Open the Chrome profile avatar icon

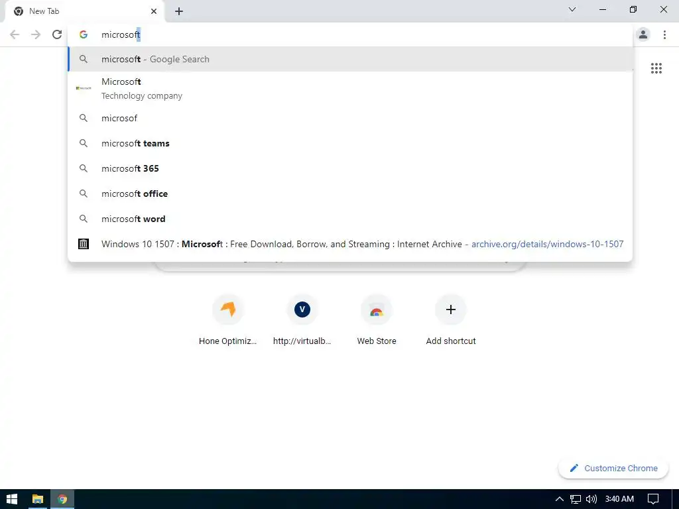(x=643, y=34)
